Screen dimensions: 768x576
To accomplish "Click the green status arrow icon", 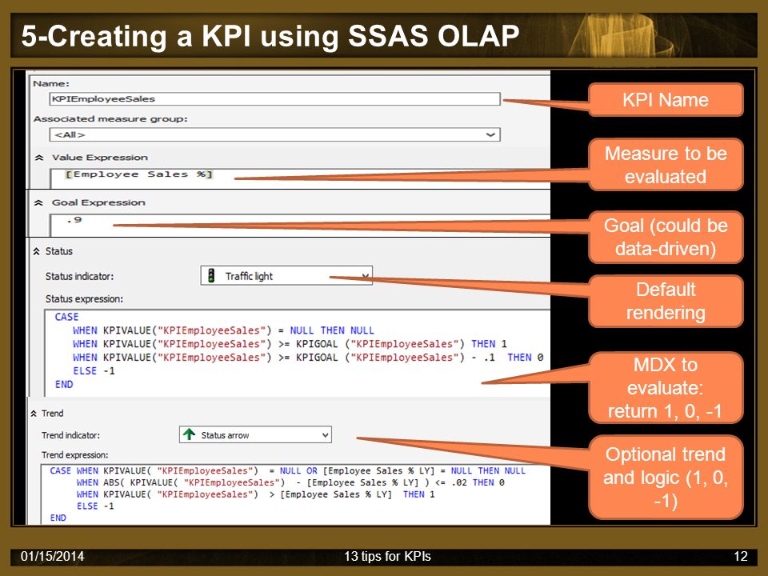I will coord(189,434).
